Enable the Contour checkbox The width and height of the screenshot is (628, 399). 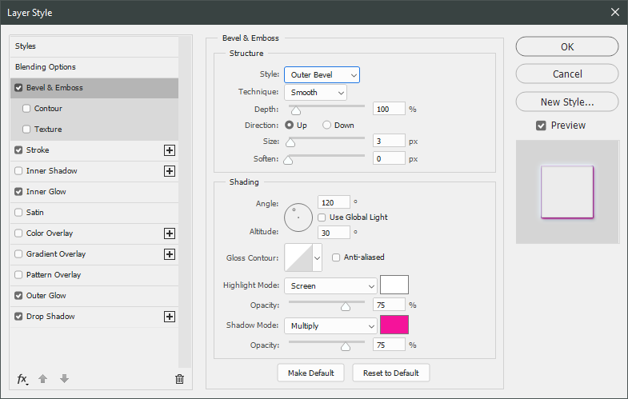click(26, 109)
